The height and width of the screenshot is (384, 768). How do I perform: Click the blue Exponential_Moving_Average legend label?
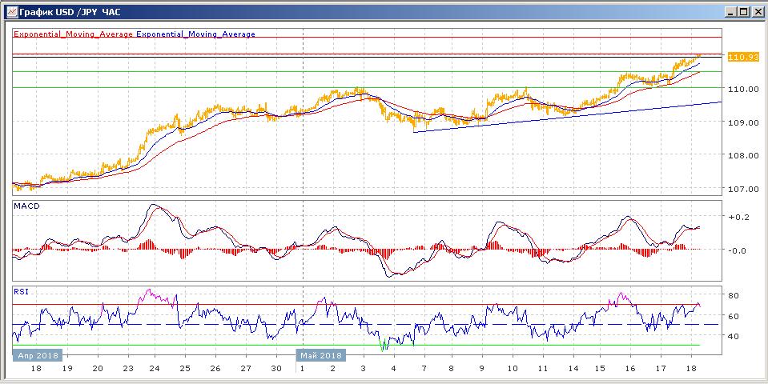tap(196, 34)
